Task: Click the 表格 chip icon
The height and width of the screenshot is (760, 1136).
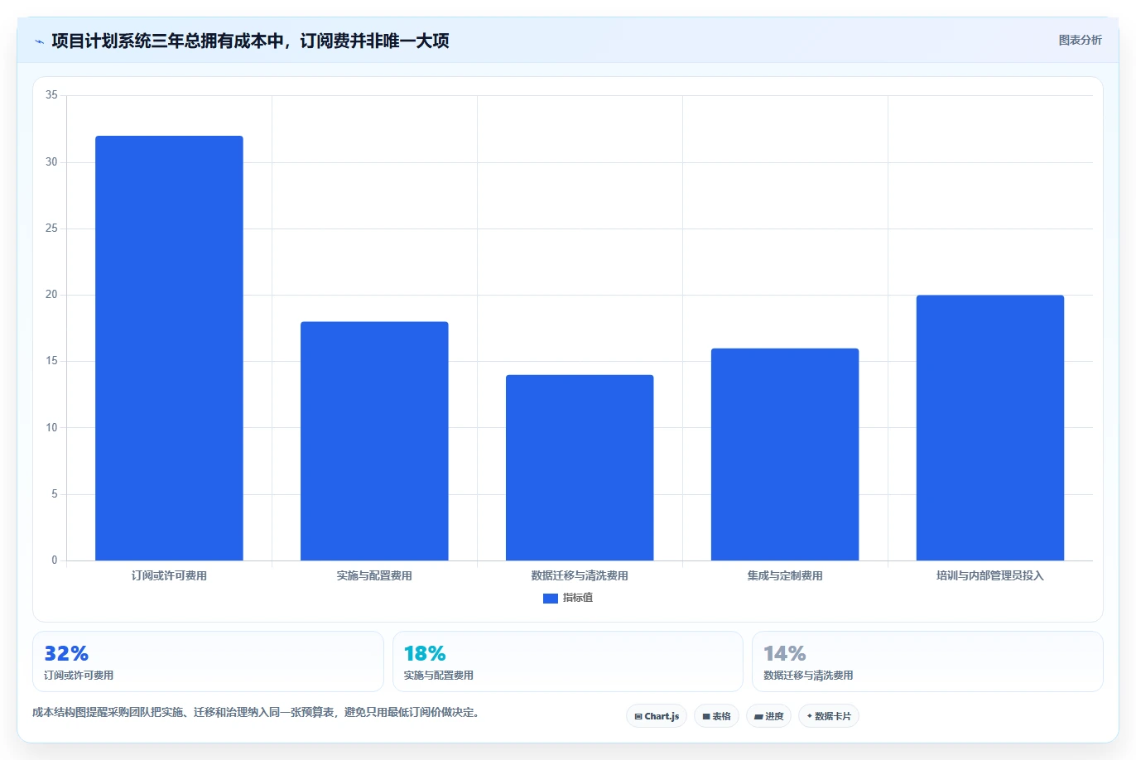Action: tap(706, 716)
